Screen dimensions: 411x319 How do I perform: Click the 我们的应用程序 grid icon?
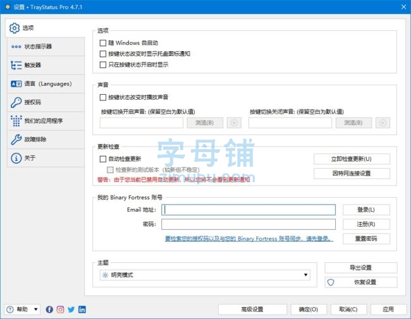click(16, 121)
